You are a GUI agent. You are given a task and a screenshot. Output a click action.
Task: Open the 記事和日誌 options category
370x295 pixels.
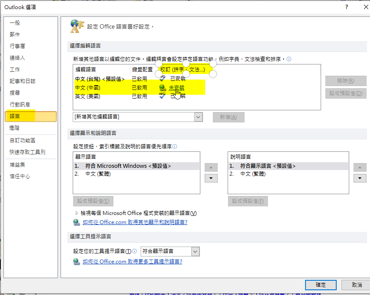click(x=31, y=81)
